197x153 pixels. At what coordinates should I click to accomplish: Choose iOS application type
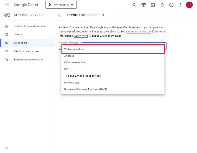pyautogui.click(x=113, y=69)
